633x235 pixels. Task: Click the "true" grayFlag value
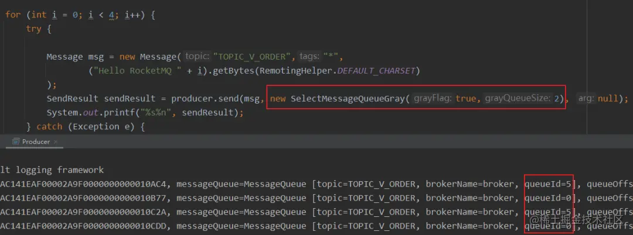(465, 99)
